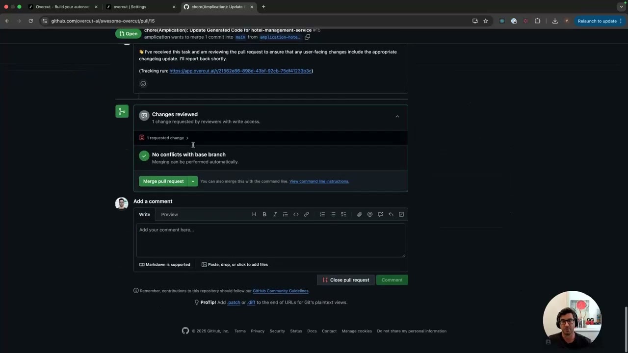Click the slash commands icon
628x353 pixels.
click(401, 214)
